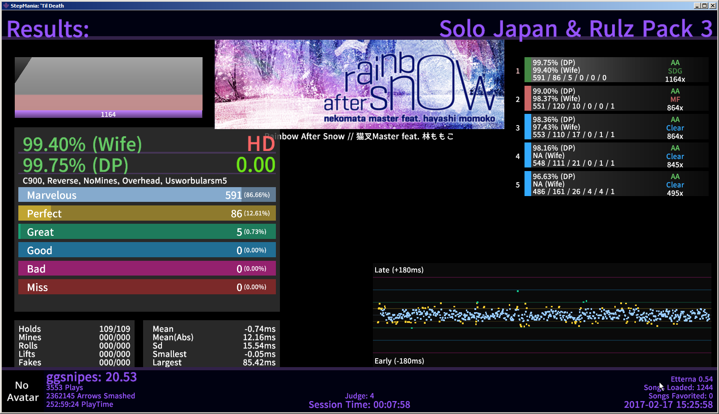Click the Rainbow After Snow banner image
The image size is (719, 414).
pos(359,84)
